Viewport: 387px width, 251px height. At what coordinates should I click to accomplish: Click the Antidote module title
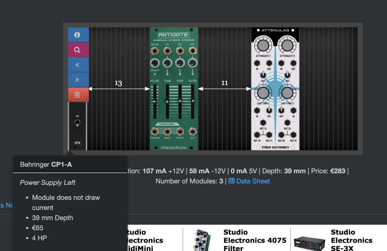click(x=174, y=35)
